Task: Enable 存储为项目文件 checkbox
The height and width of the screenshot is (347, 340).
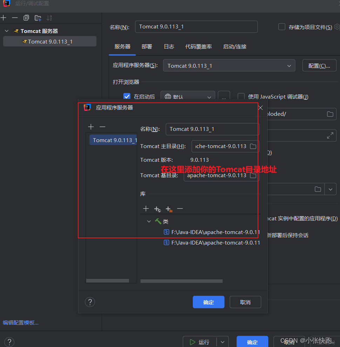Action: [x=281, y=27]
